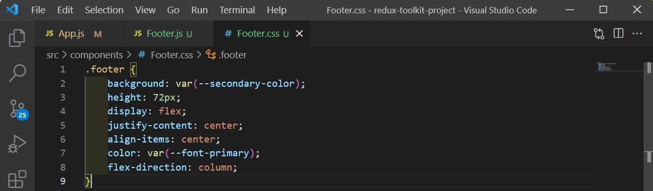This screenshot has width=653, height=191.
Task: Click the VS Code logo icon
Action: pos(12,10)
